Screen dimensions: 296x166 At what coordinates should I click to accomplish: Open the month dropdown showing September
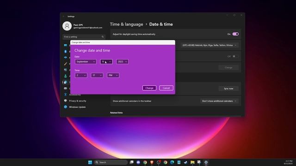86,61
